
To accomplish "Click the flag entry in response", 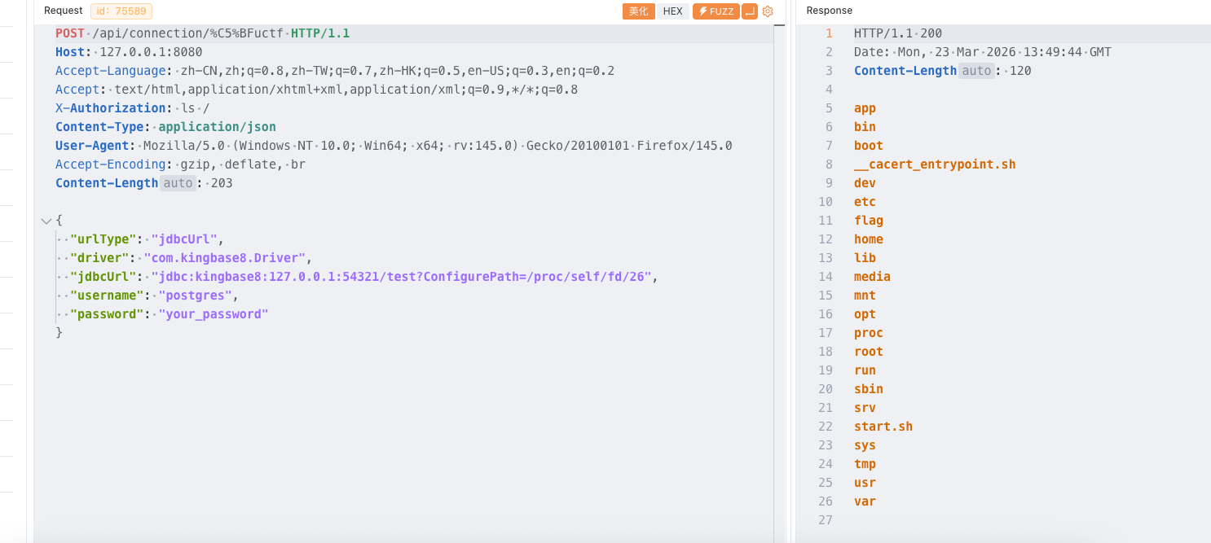I will [x=869, y=221].
